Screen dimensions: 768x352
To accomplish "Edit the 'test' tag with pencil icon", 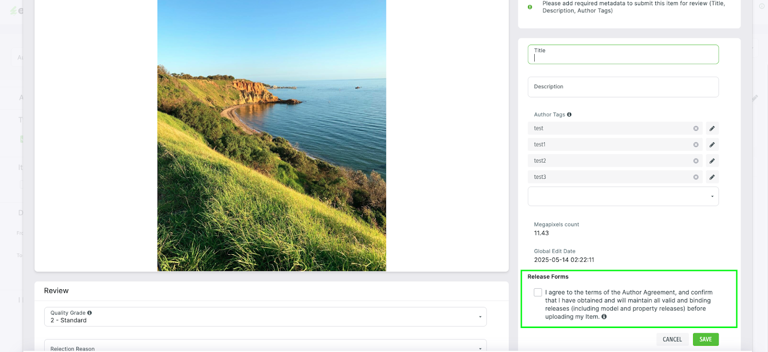I will (x=712, y=129).
